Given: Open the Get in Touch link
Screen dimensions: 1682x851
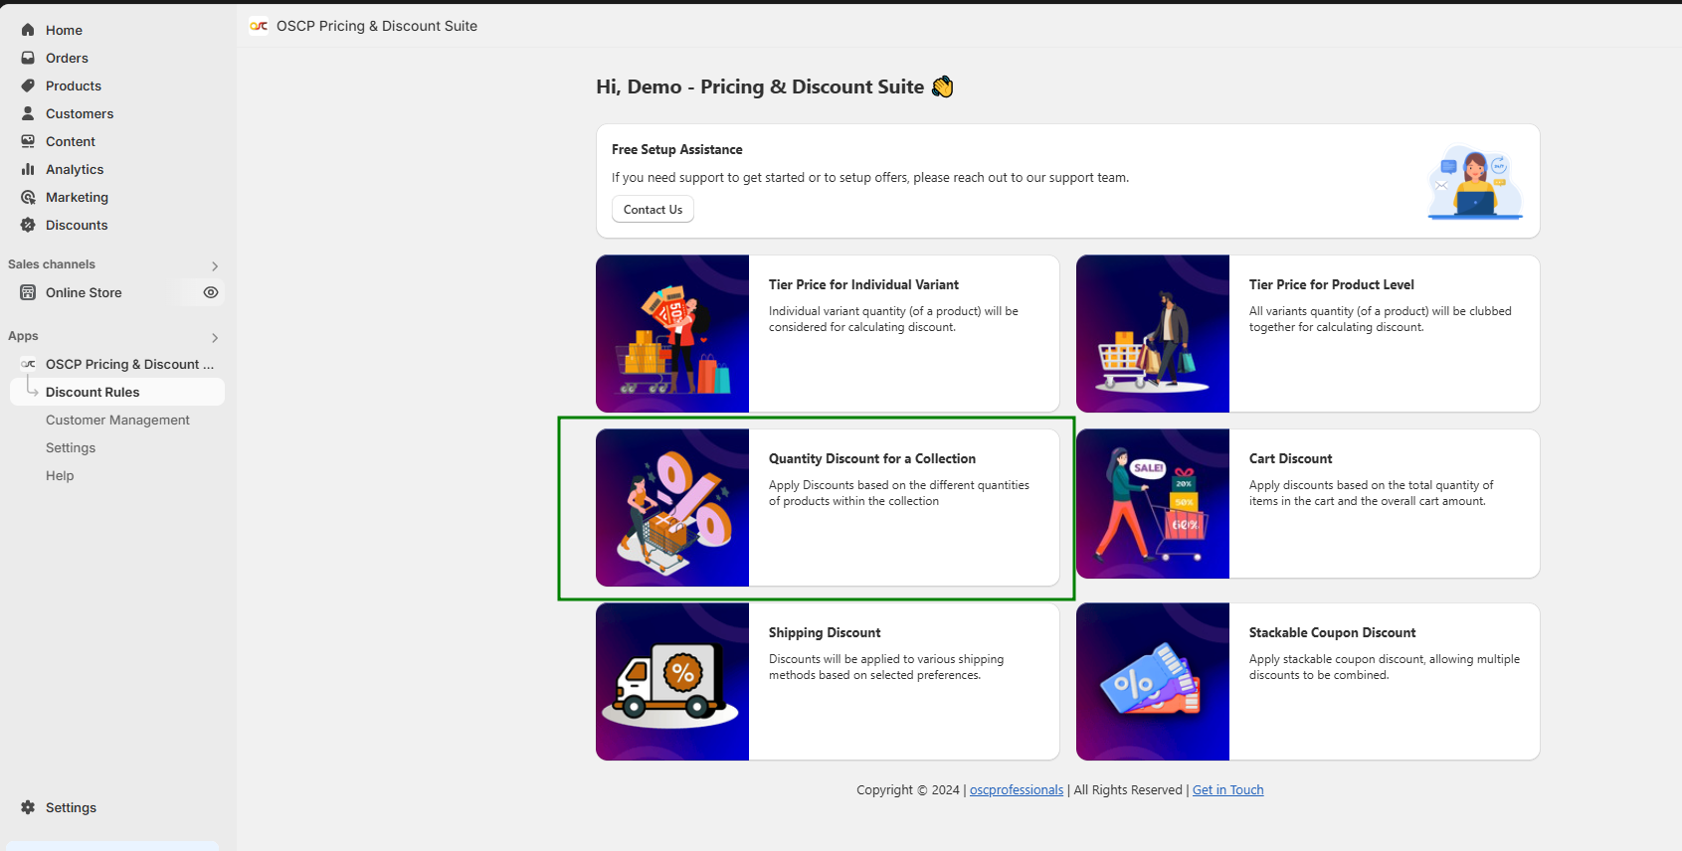Looking at the screenshot, I should click(x=1227, y=790).
